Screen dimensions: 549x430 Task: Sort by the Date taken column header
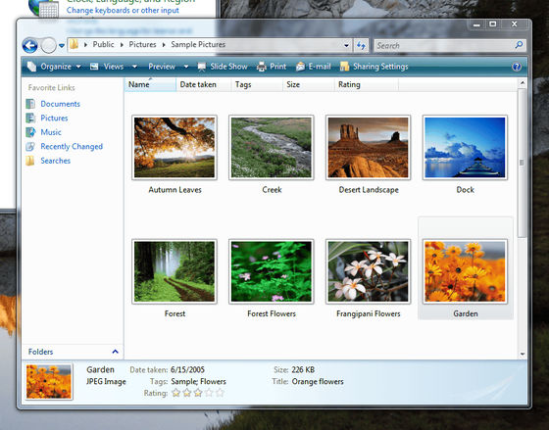click(x=204, y=84)
